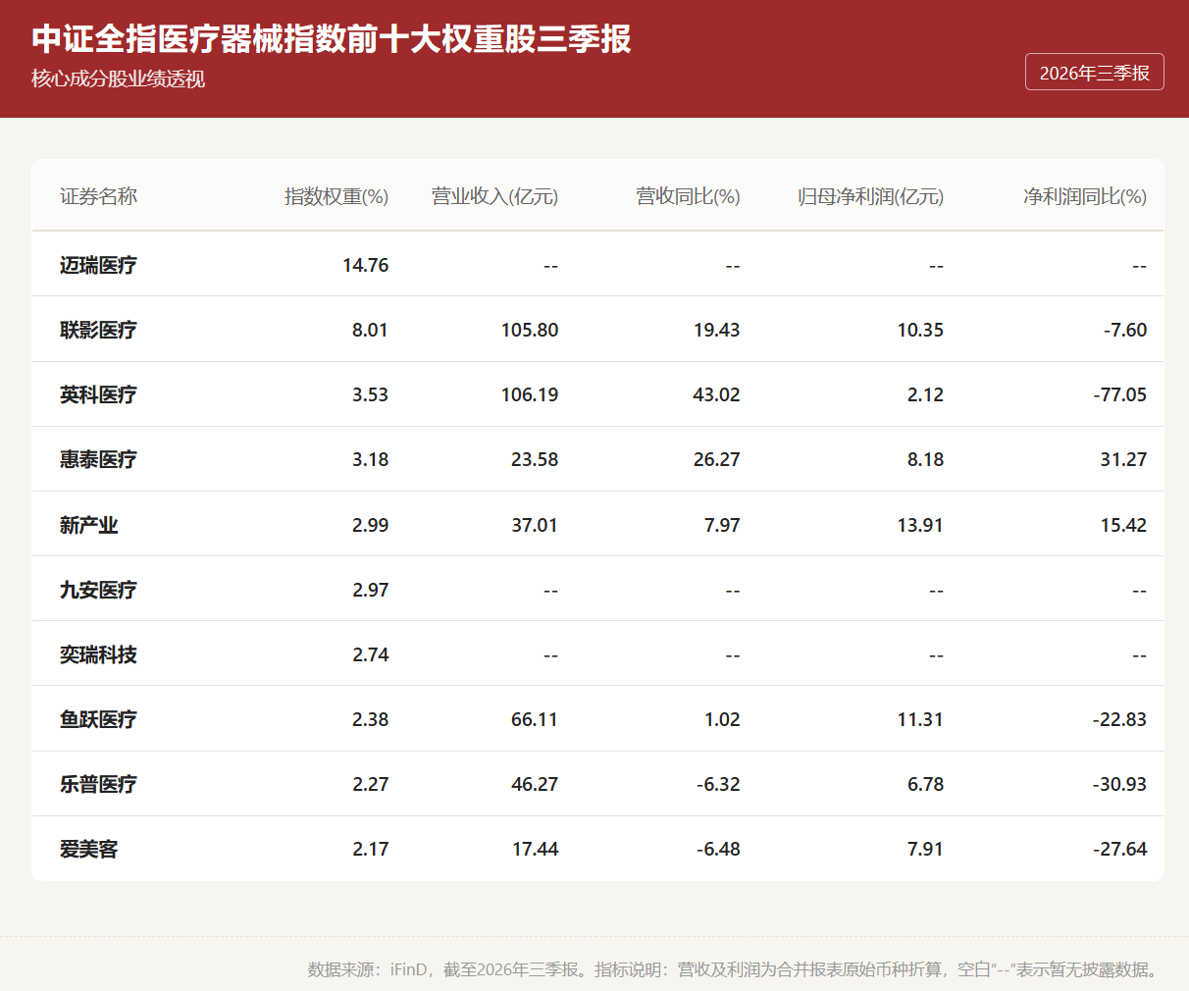Image resolution: width=1189 pixels, height=991 pixels.
Task: Select the revenue value 17.44
Action: pos(536,849)
